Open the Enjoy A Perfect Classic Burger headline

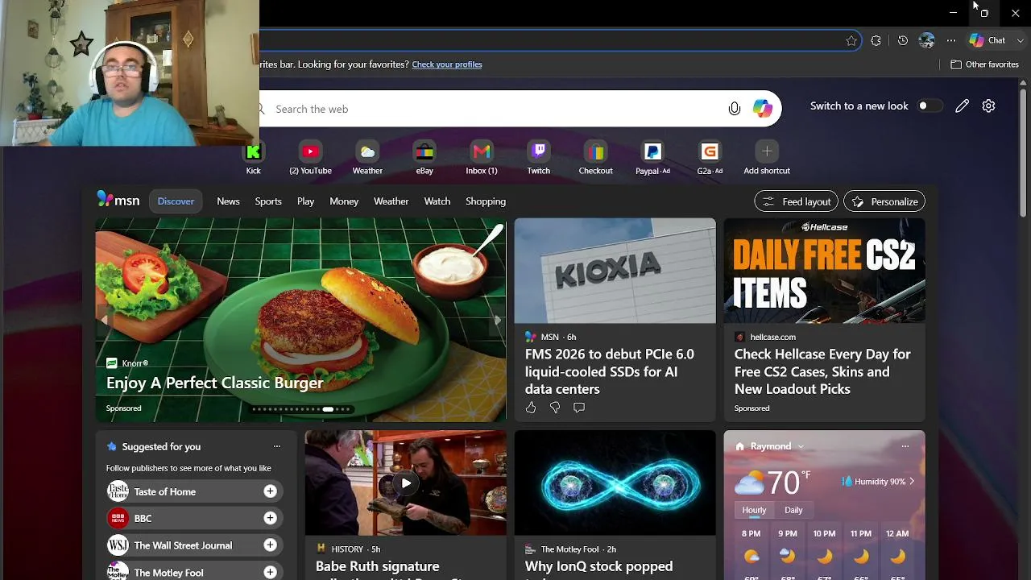click(x=215, y=383)
